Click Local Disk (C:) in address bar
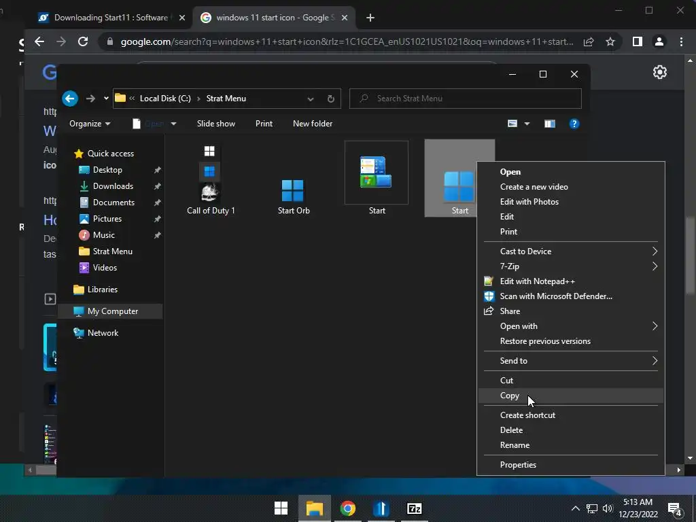Screen dimensions: 696x522 (x=165, y=99)
